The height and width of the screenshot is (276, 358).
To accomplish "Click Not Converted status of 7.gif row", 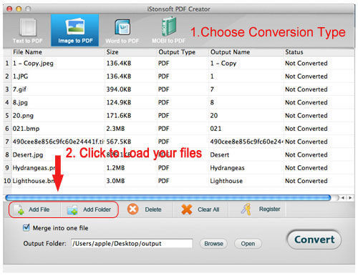I will coord(306,89).
